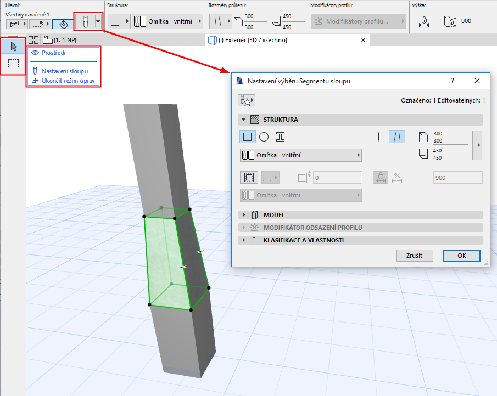Click the help question mark in the dialog
Image resolution: width=497 pixels, height=396 pixels.
coord(453,81)
